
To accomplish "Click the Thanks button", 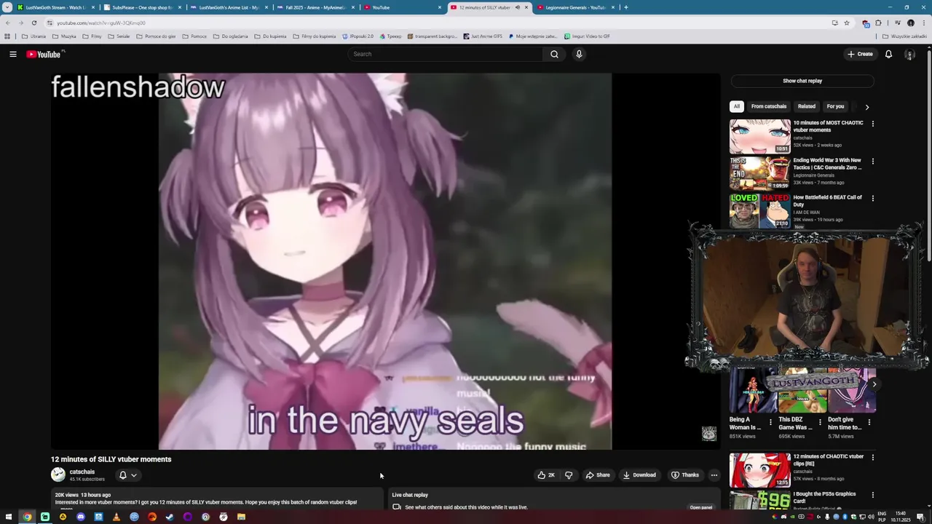I will click(x=685, y=475).
